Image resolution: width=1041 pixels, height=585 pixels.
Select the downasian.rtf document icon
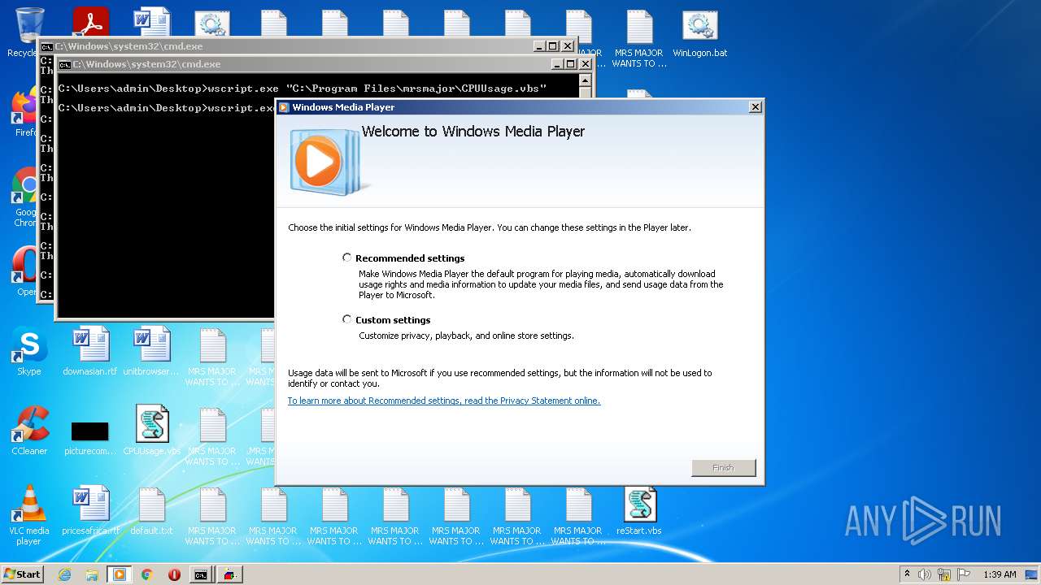click(x=90, y=352)
